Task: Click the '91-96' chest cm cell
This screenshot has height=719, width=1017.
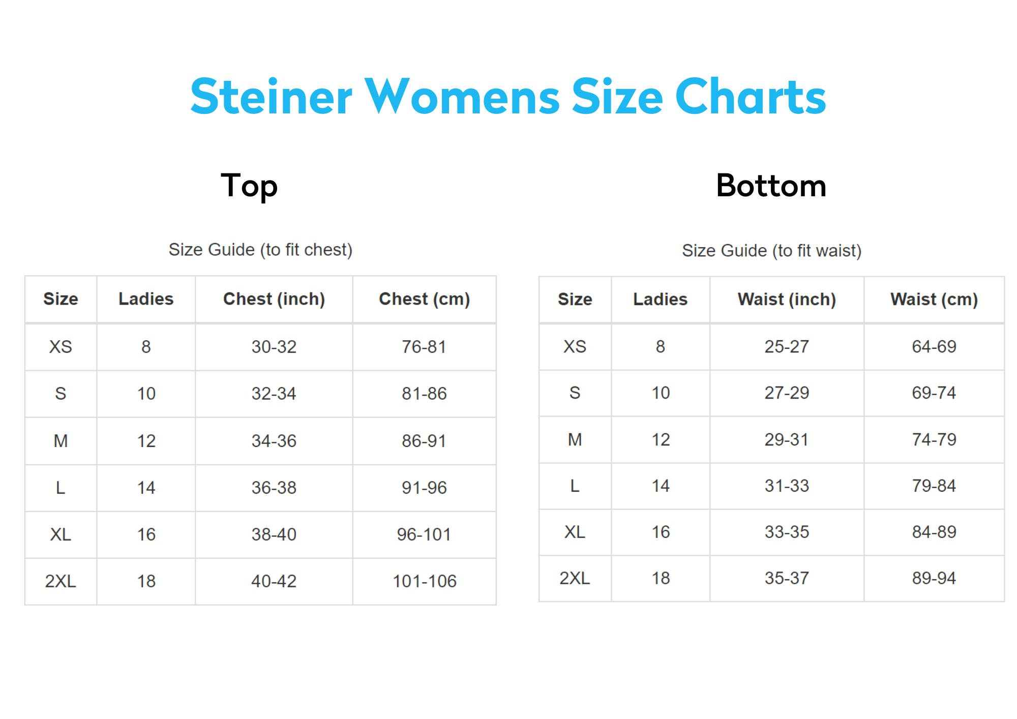Action: click(424, 488)
